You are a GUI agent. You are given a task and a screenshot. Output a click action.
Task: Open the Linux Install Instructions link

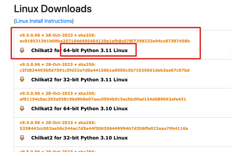(44, 21)
